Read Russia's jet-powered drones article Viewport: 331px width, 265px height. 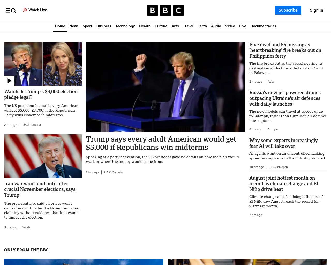285,98
